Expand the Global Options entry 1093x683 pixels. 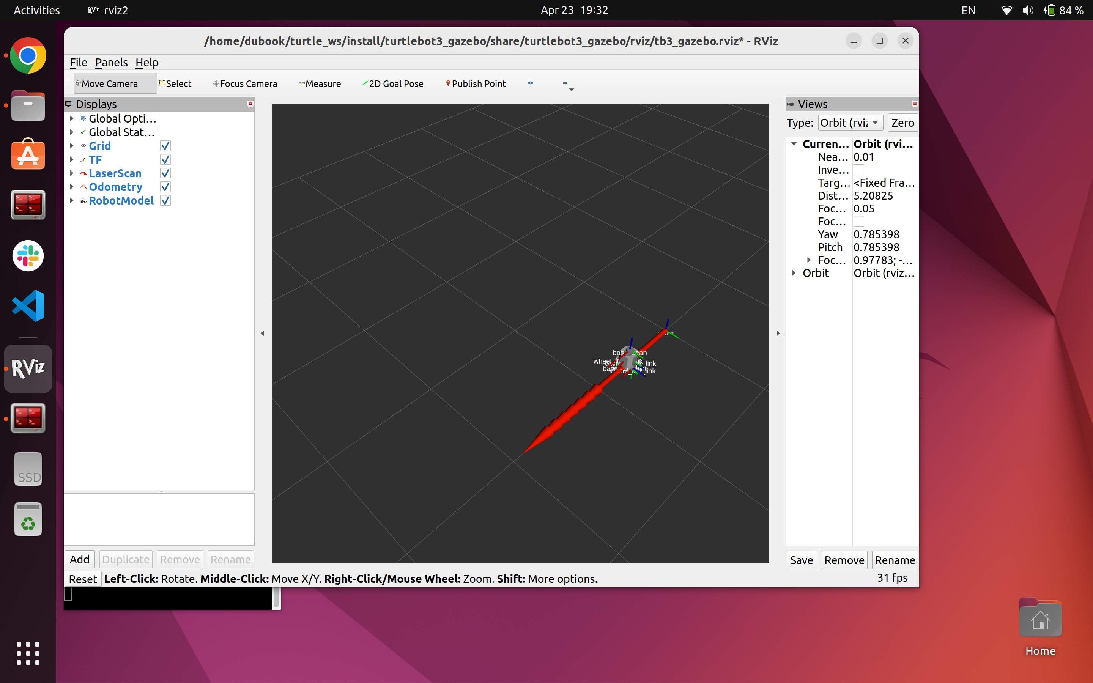pyautogui.click(x=71, y=118)
